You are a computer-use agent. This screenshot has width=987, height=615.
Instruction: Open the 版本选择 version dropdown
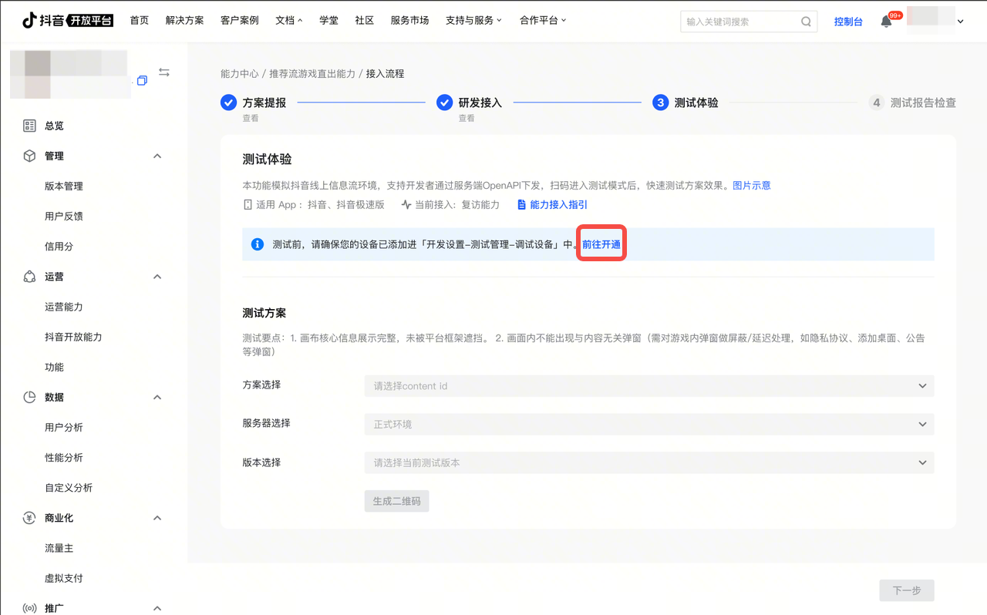click(x=648, y=462)
